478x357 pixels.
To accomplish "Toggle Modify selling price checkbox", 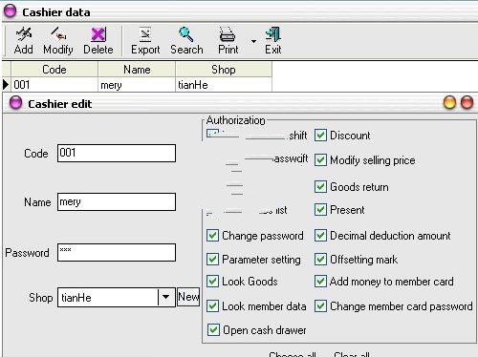I will 320,160.
